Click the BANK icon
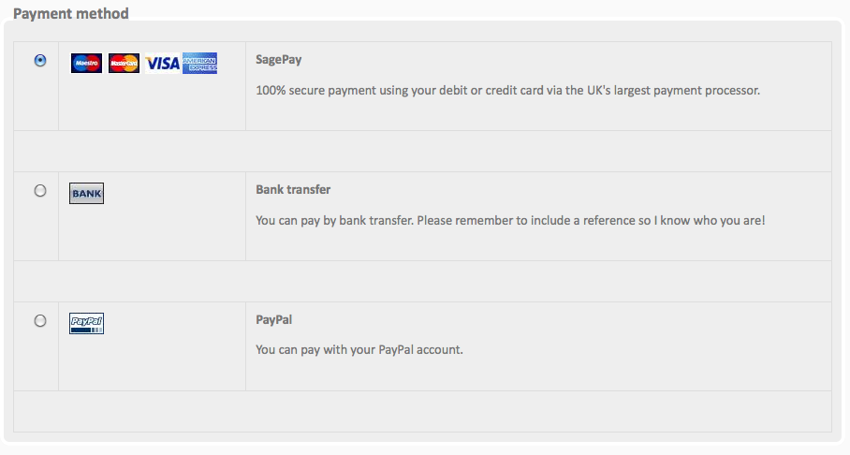This screenshot has width=850, height=455. (86, 194)
